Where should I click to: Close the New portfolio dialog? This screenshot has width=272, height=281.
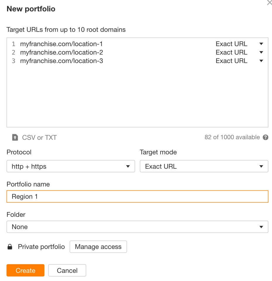269,3
